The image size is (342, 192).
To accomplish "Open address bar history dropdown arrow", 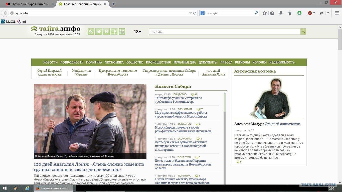I will point(190,13).
